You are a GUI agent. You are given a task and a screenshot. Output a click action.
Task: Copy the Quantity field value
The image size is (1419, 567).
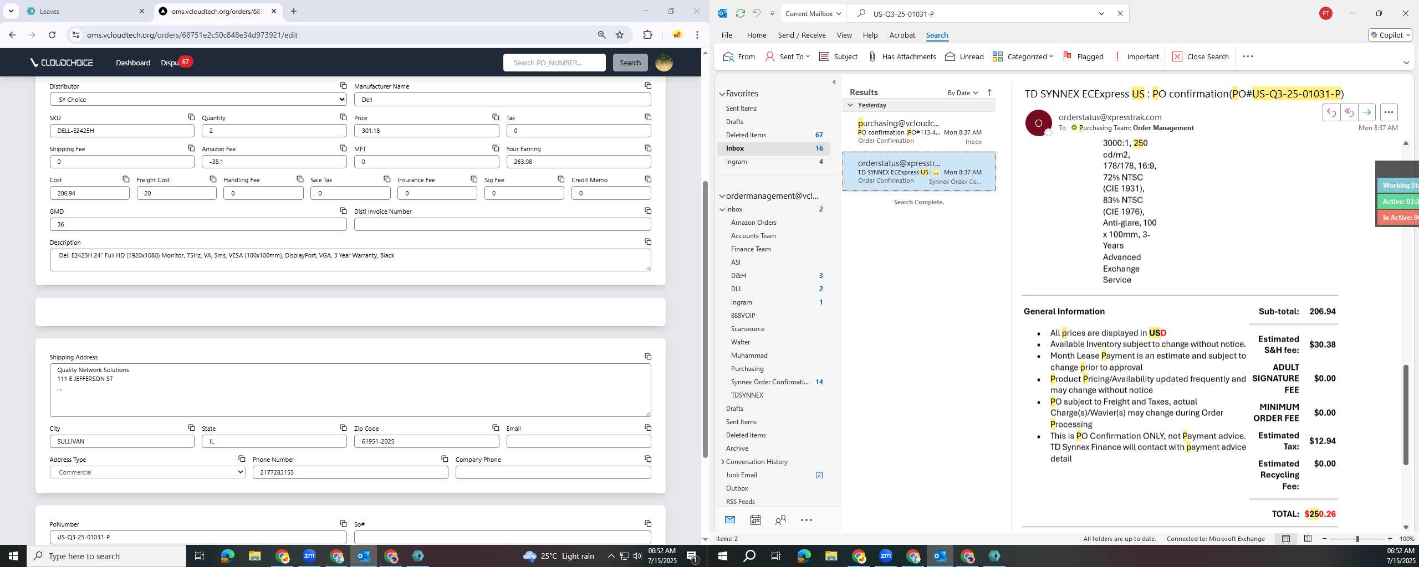343,117
